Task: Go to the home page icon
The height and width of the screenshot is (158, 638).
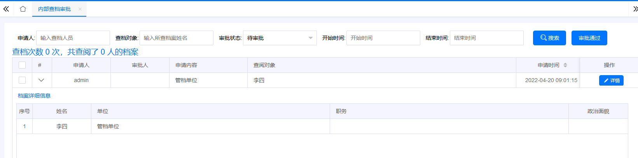Action: (23, 9)
